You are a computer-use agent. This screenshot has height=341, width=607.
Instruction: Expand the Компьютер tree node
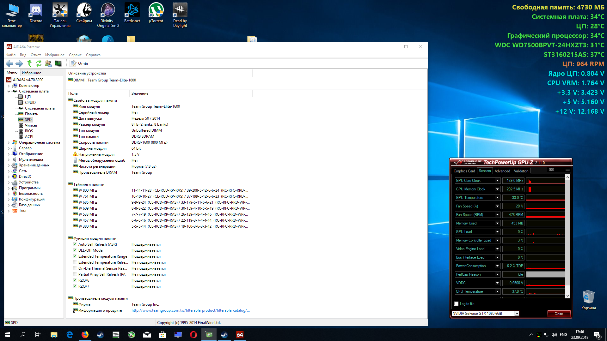point(9,86)
